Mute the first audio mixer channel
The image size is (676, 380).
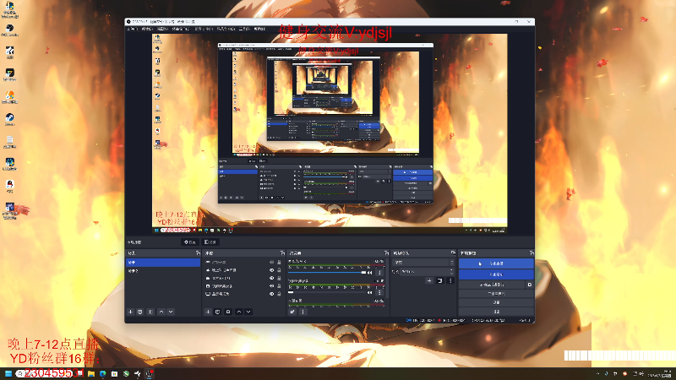(369, 273)
